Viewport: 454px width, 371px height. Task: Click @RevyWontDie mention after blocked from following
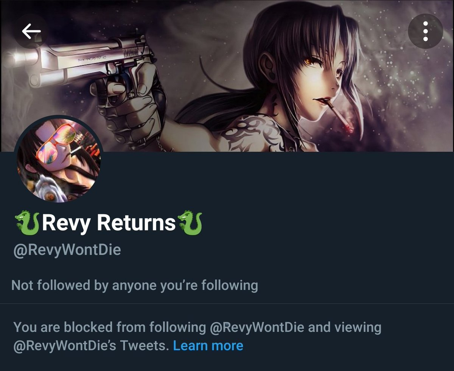point(257,327)
